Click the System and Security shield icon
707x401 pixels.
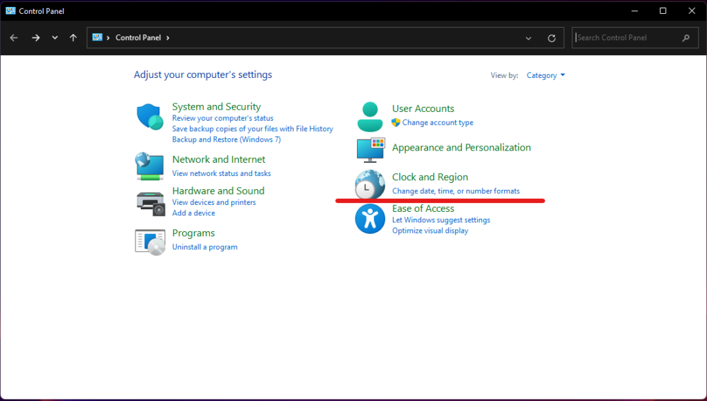151,115
